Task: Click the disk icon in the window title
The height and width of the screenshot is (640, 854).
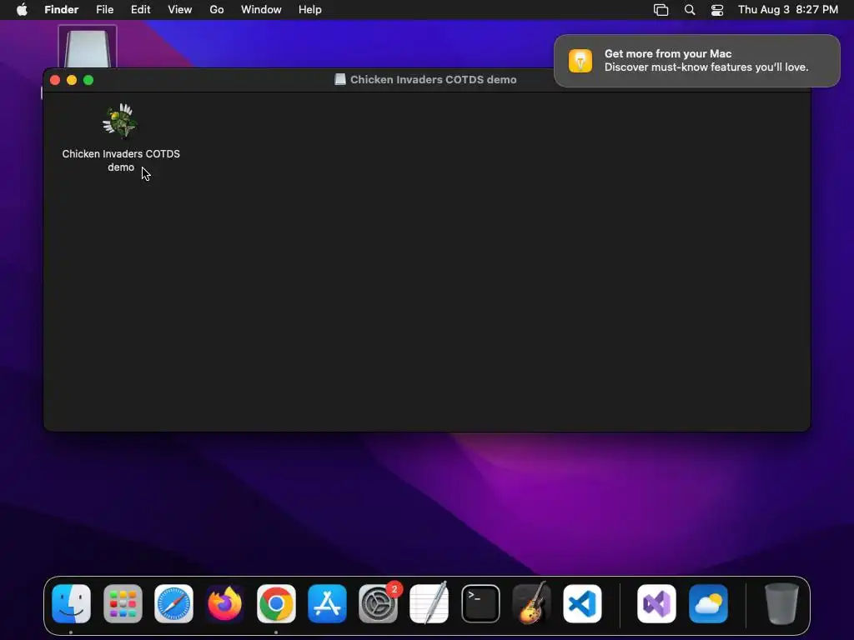Action: click(x=340, y=79)
